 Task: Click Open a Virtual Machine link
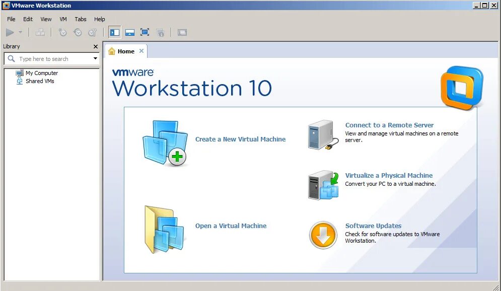coord(231,226)
